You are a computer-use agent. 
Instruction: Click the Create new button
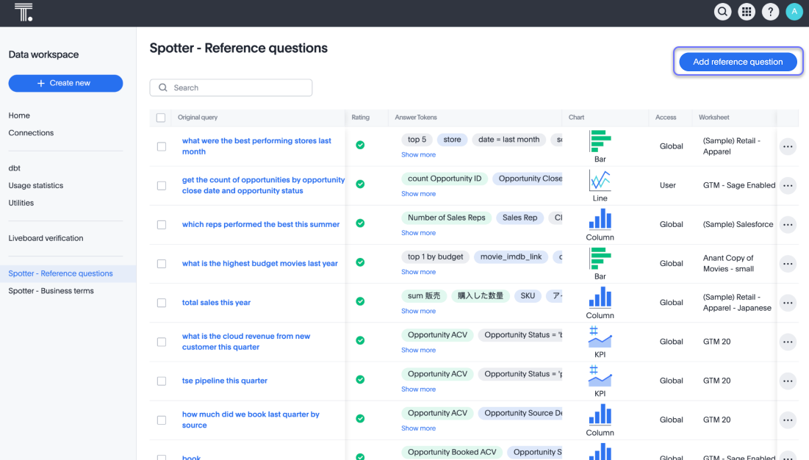click(65, 84)
